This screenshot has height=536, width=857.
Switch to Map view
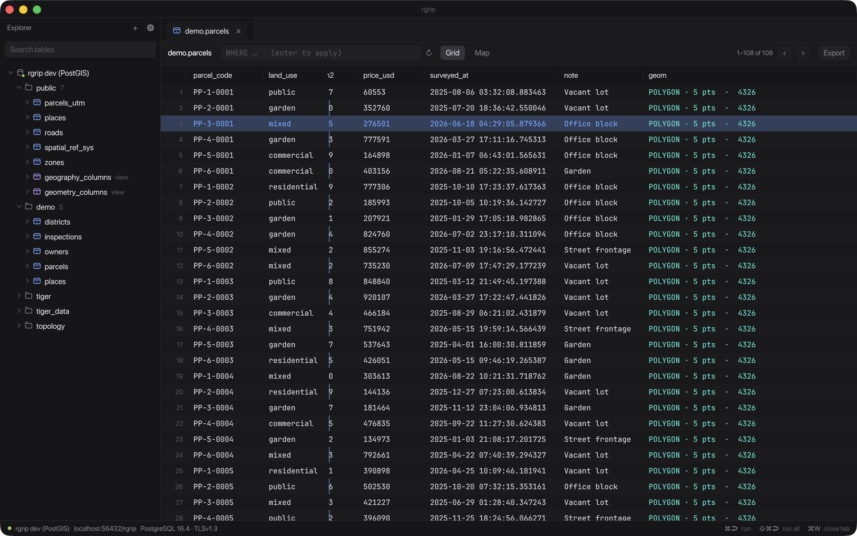pyautogui.click(x=482, y=53)
